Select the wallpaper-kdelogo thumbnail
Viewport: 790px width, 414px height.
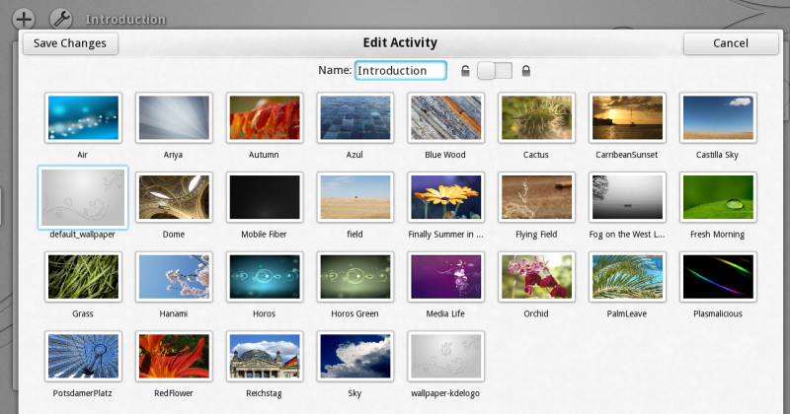click(446, 356)
